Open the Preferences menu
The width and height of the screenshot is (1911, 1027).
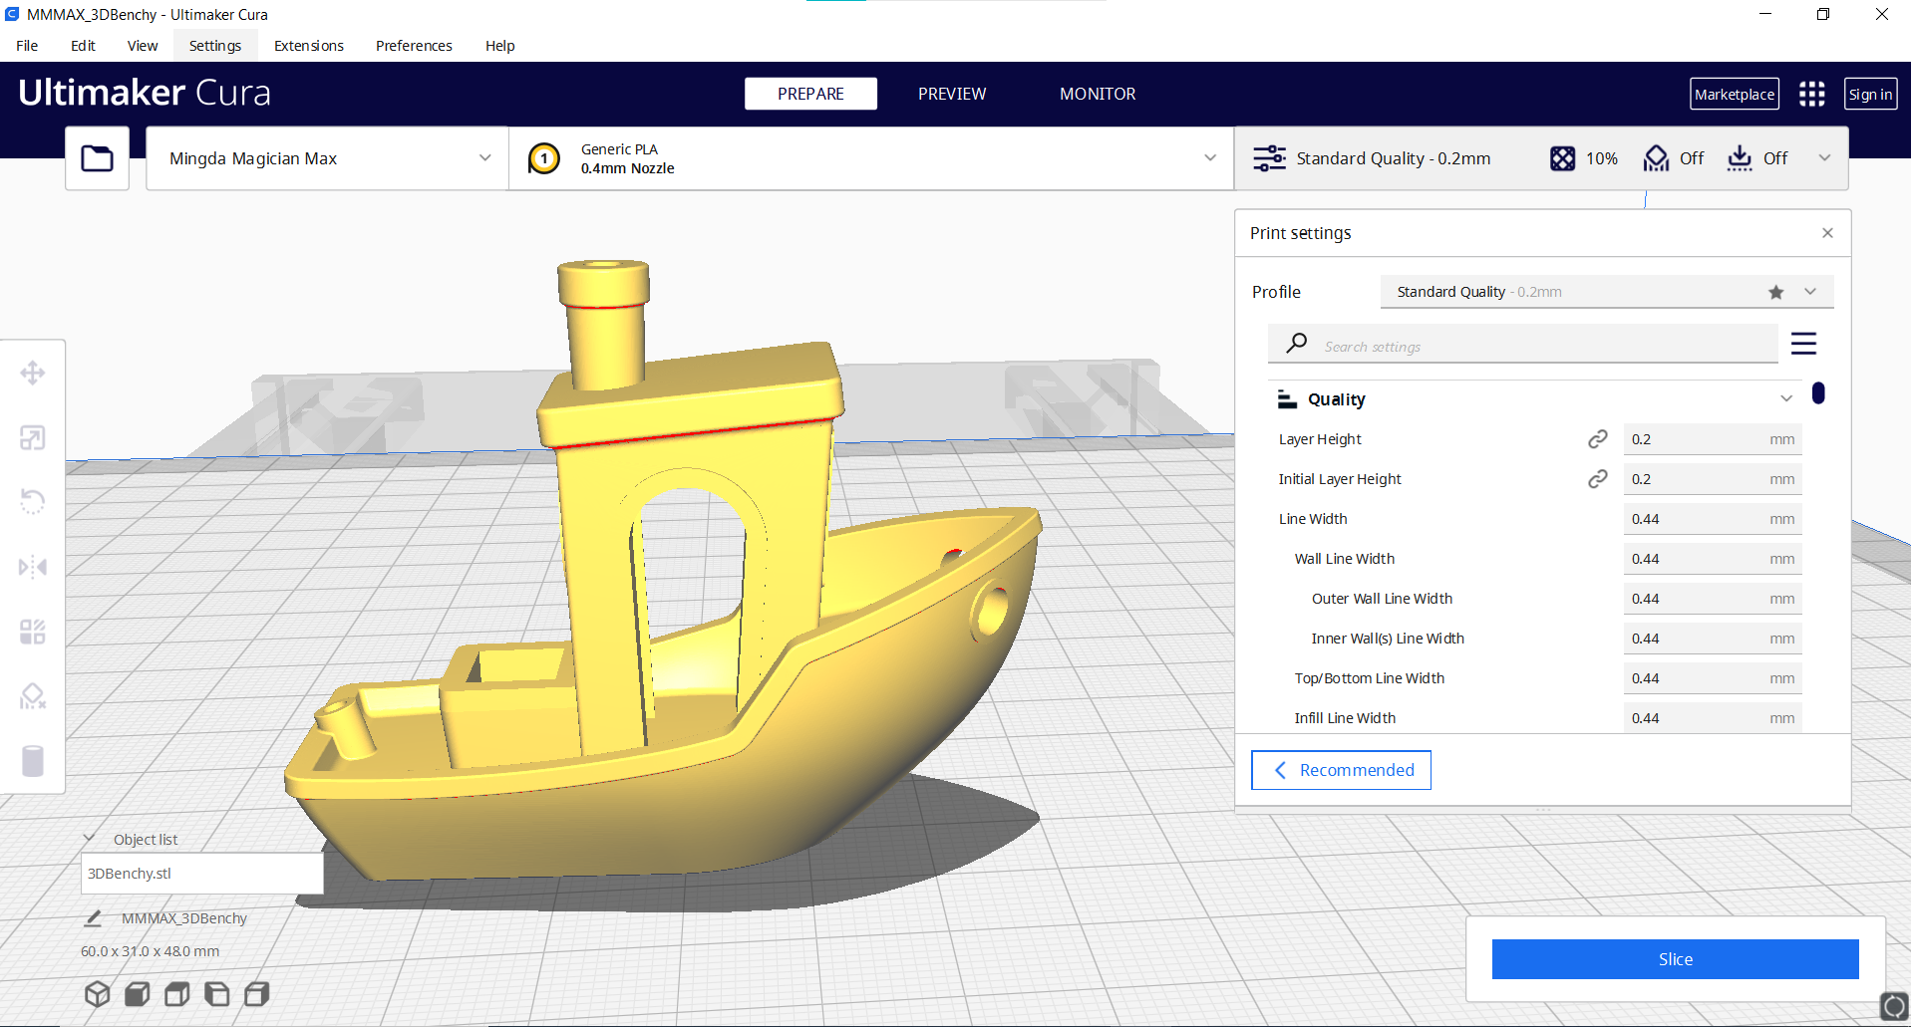point(414,46)
